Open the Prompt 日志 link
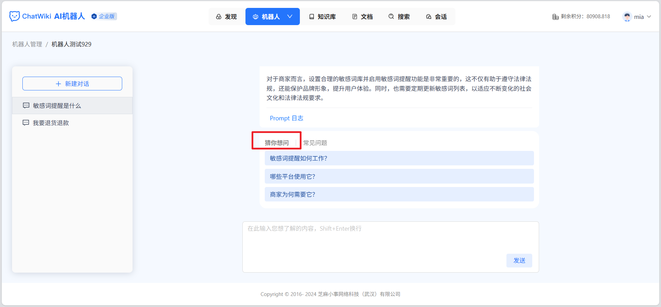Screen dimensions: 661x307 [x=286, y=118]
